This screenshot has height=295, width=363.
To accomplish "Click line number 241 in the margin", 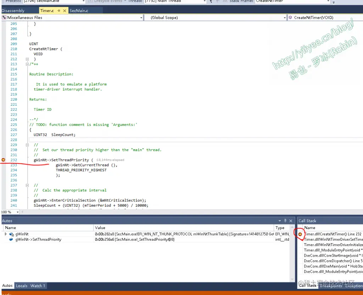I will (x=14, y=205).
